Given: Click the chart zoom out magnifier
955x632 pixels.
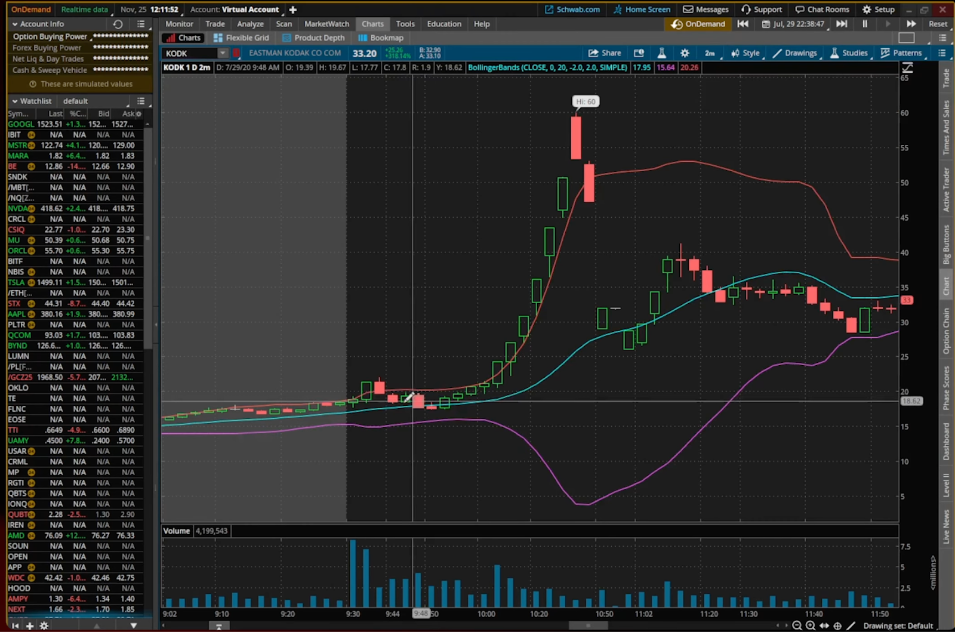Looking at the screenshot, I should pyautogui.click(x=797, y=625).
